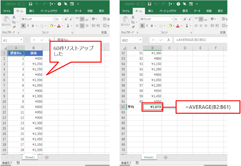Open 数式 tab in right window
The height and width of the screenshot is (166, 241).
(185, 11)
